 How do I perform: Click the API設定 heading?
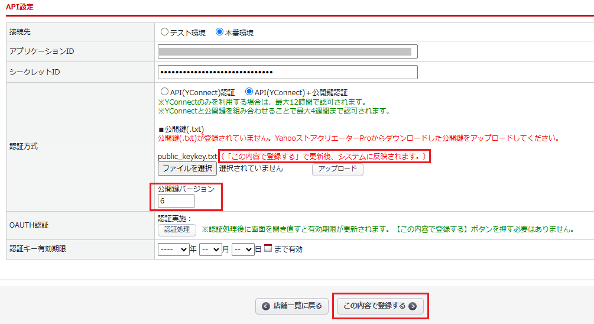(20, 7)
